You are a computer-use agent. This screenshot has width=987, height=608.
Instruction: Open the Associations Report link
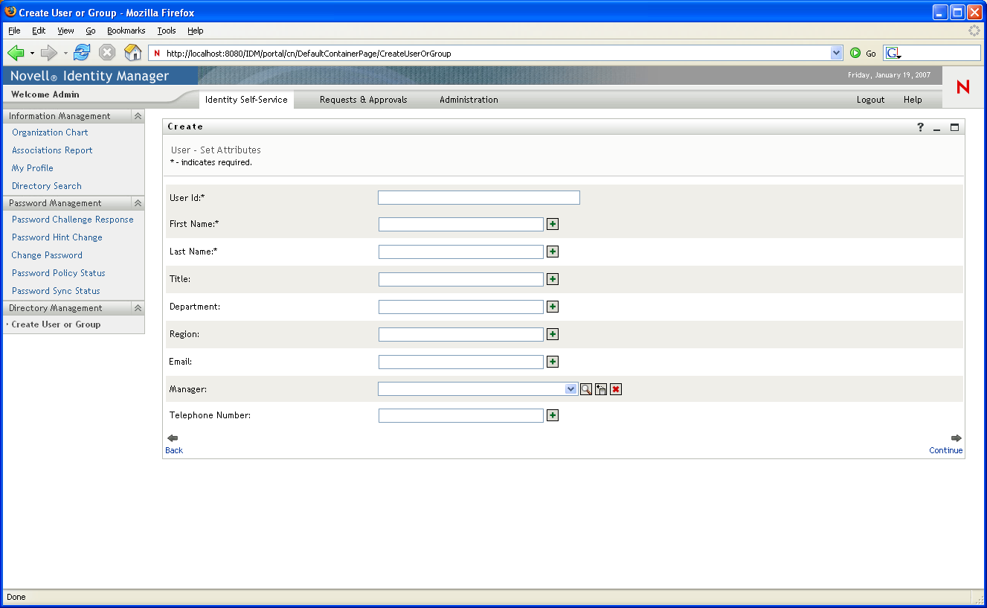52,150
